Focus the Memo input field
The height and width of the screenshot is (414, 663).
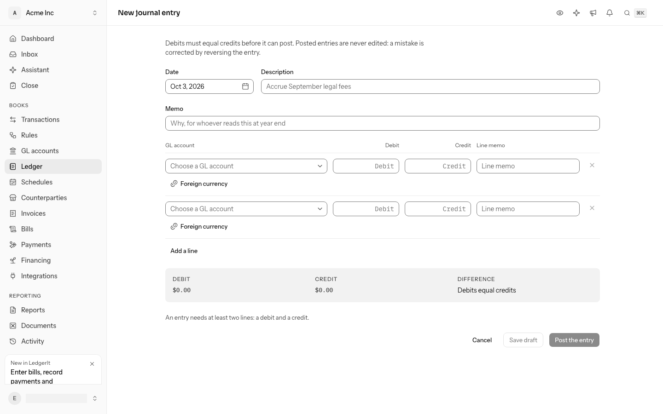coord(383,123)
